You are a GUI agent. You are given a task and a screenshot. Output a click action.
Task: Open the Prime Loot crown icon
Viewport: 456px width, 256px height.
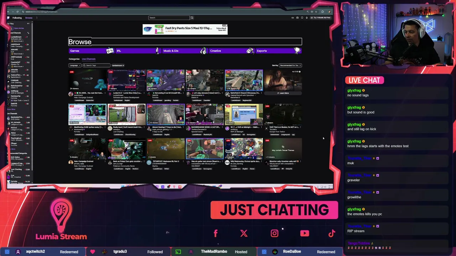[x=293, y=18]
